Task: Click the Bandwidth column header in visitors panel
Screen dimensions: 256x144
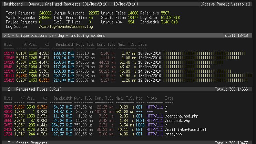Action: [65, 44]
